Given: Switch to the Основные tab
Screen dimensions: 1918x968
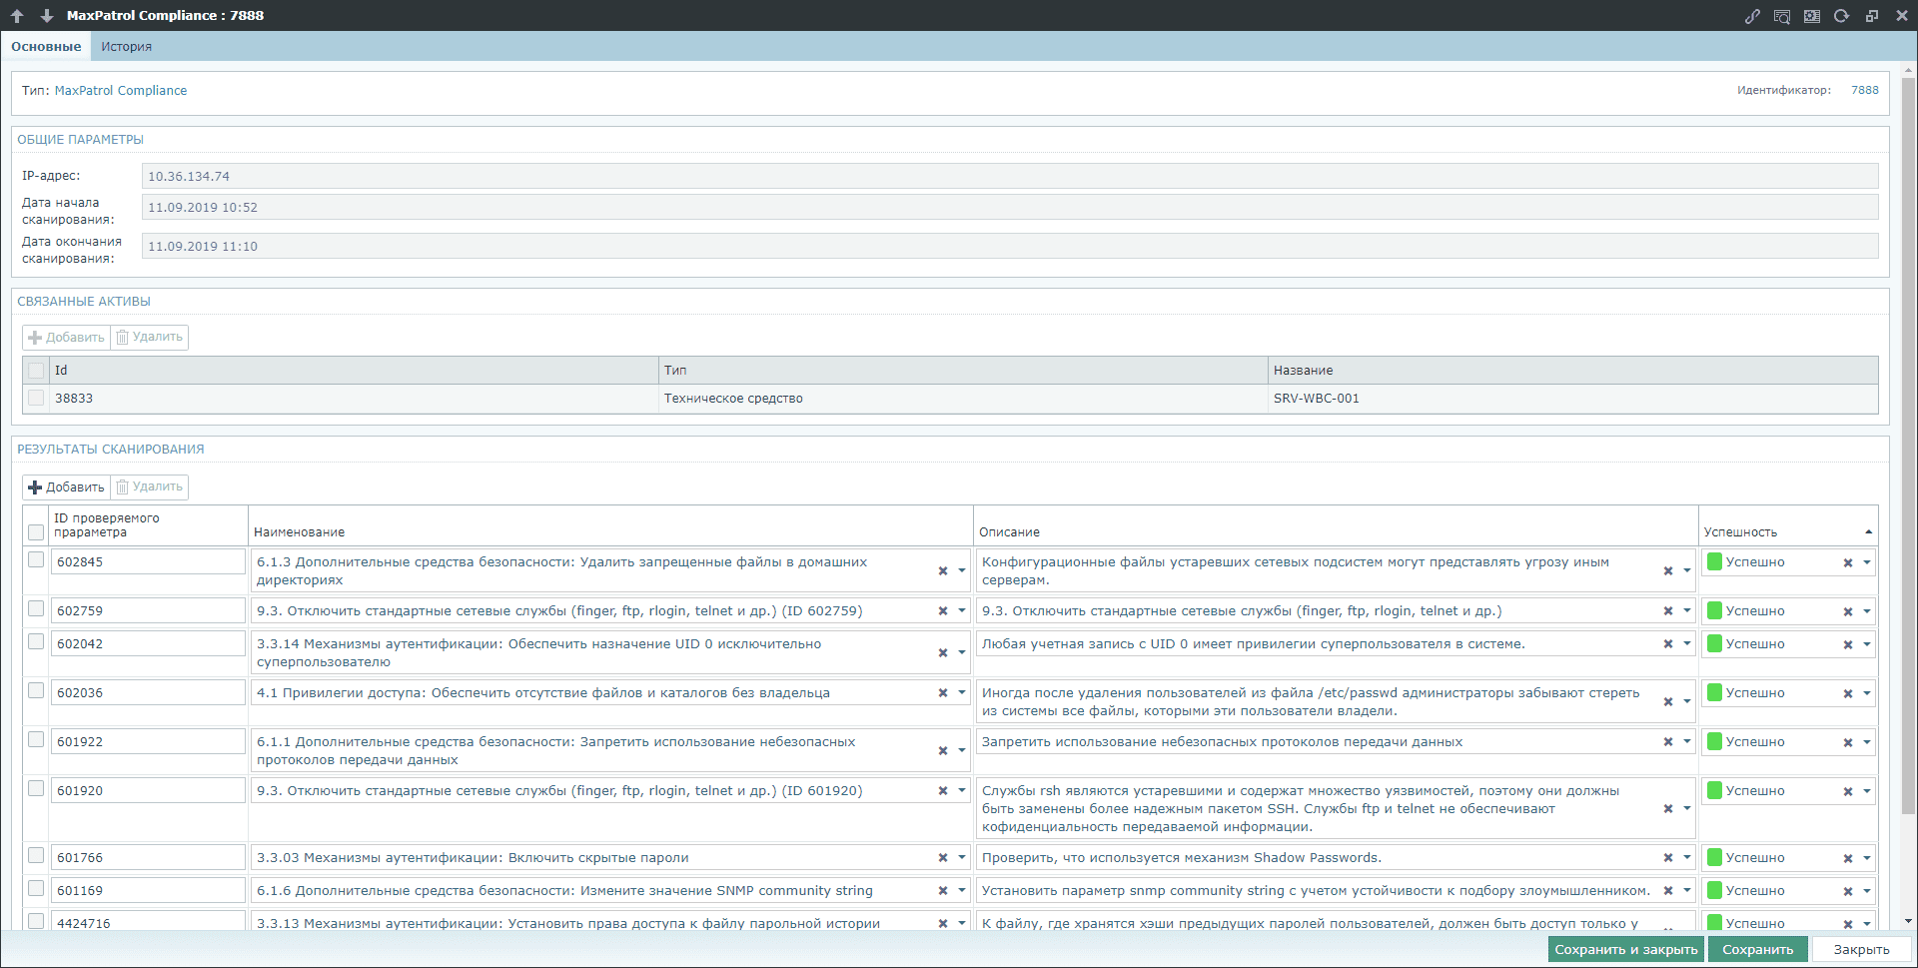Looking at the screenshot, I should 46,47.
